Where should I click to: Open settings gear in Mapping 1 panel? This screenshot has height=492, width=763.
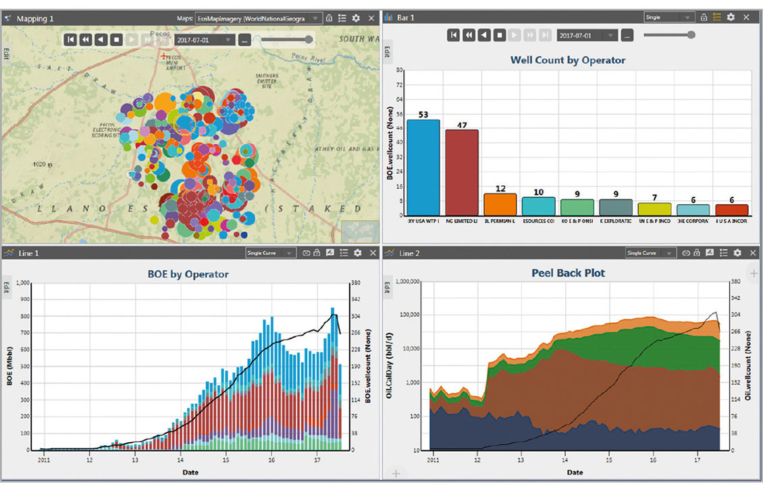[356, 18]
